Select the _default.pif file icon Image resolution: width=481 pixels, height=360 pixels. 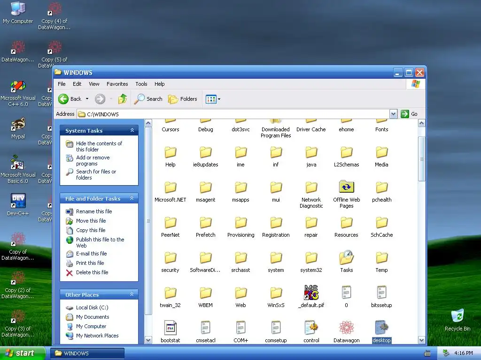tap(311, 292)
